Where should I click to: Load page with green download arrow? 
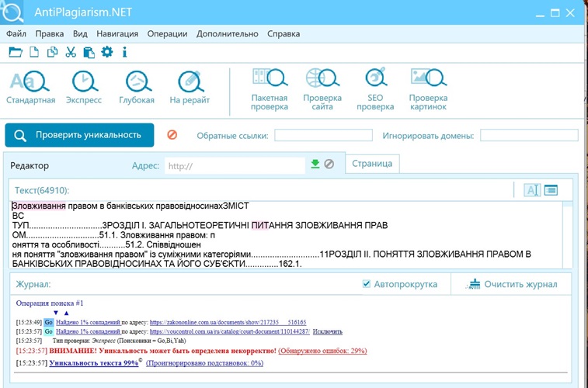pos(315,164)
